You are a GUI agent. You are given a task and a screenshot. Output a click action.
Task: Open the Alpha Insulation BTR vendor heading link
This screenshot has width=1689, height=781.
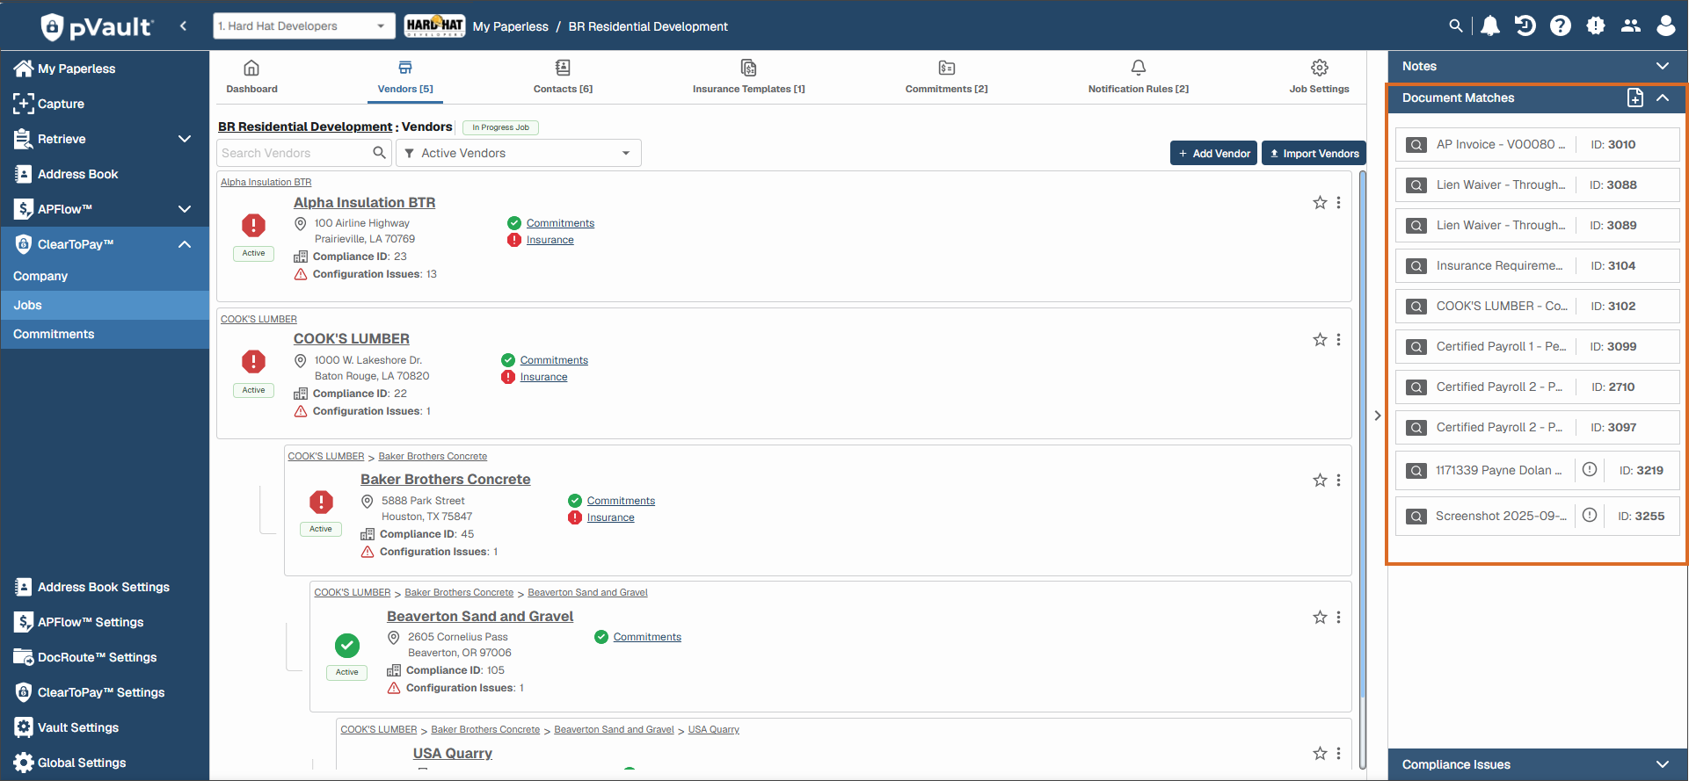click(x=364, y=203)
